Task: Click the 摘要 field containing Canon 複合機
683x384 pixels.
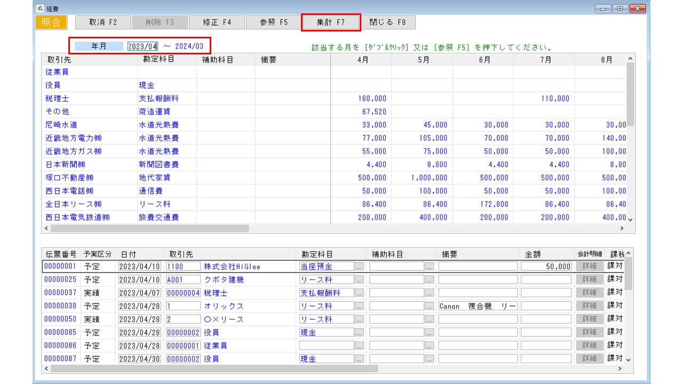Action: pyautogui.click(x=478, y=306)
